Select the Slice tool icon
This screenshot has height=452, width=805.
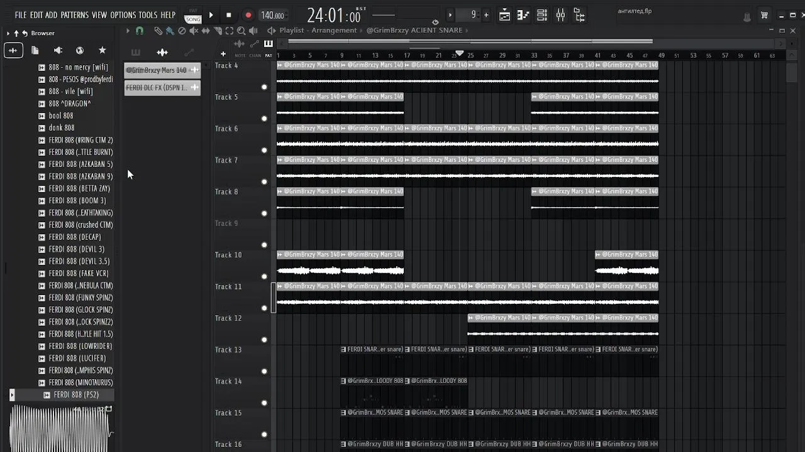(x=218, y=30)
